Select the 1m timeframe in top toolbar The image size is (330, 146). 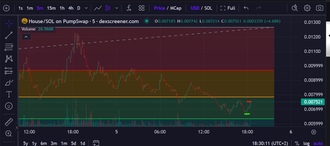(x=30, y=8)
